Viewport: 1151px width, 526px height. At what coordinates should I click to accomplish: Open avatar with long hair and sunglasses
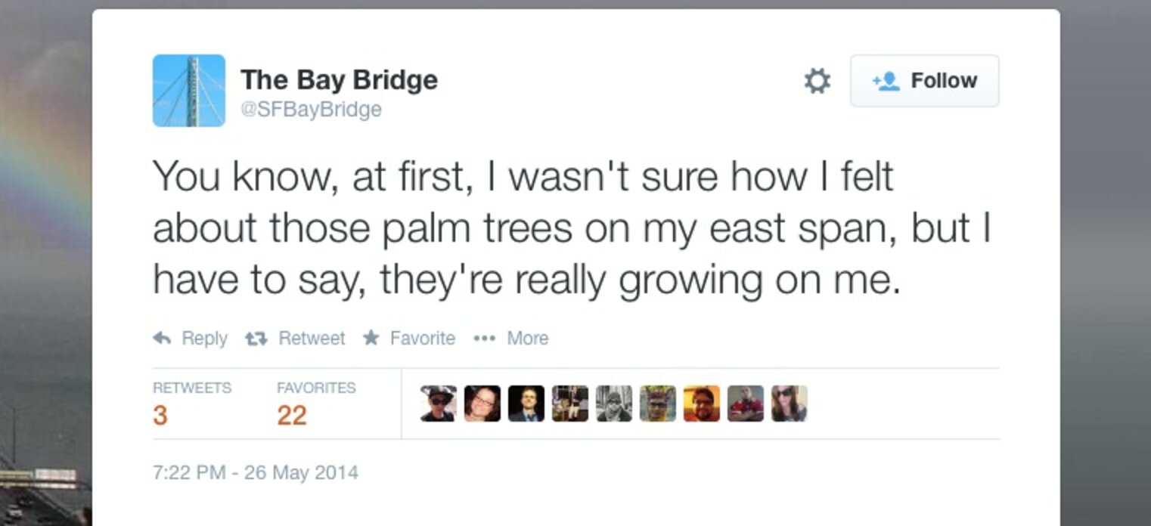point(790,404)
